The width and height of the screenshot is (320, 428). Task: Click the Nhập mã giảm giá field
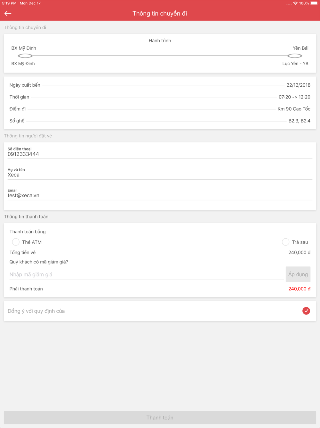tap(147, 274)
